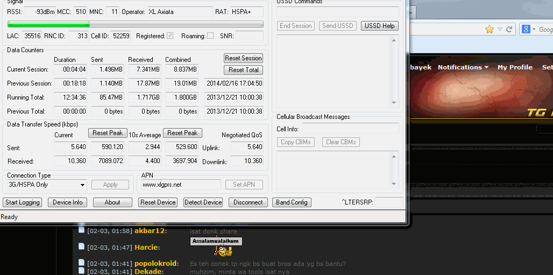Click Current Session duration 00:04:04
Screen dimensions: 553x275
[70, 69]
